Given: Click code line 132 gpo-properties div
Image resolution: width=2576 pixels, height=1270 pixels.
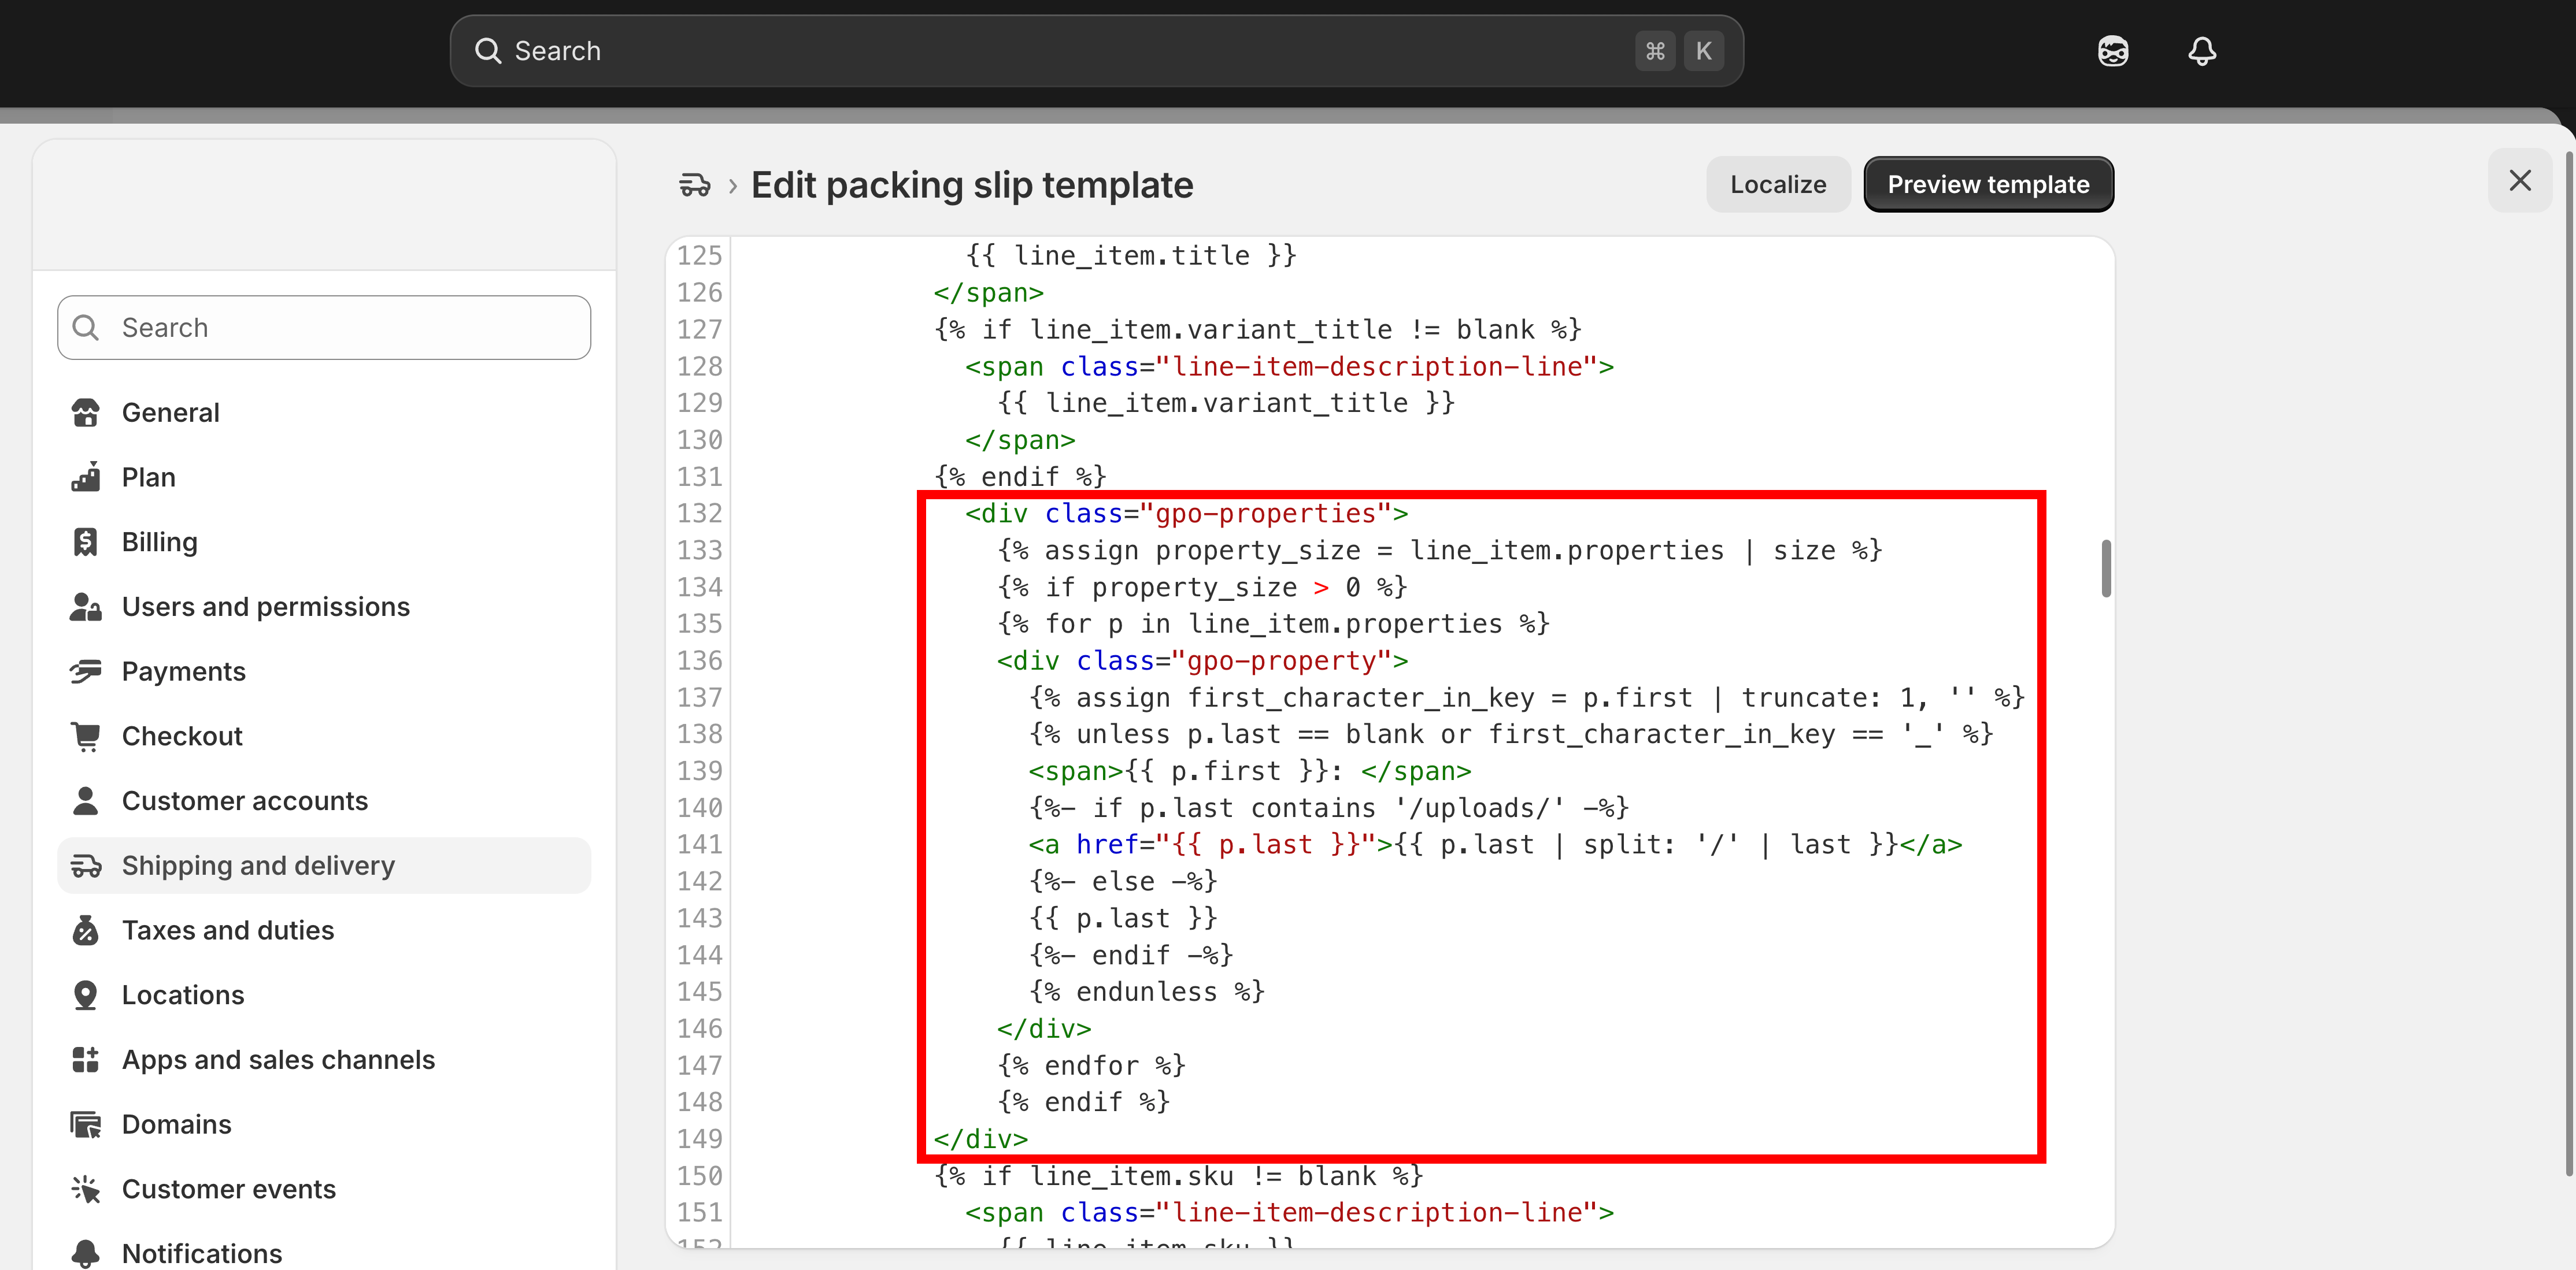Looking at the screenshot, I should tap(1186, 514).
